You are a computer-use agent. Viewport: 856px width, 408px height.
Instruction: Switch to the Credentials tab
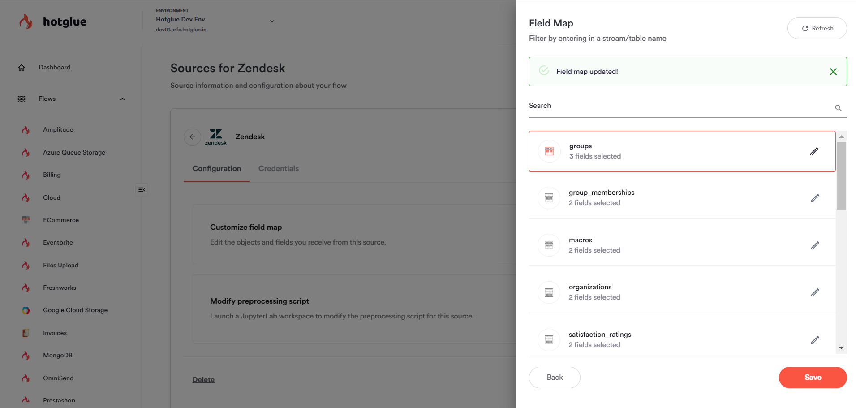tap(278, 169)
